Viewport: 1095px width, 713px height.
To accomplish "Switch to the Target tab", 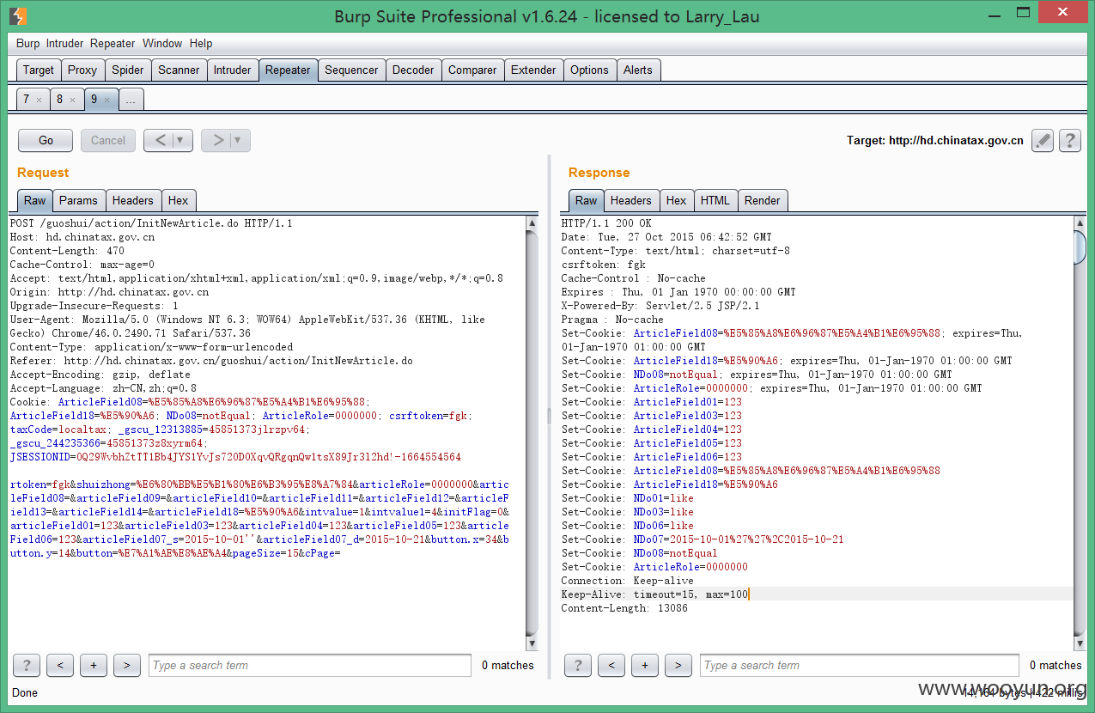I will pos(39,70).
